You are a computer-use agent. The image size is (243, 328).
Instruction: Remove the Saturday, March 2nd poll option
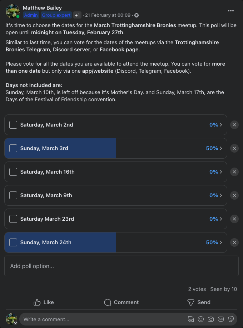[x=234, y=125]
